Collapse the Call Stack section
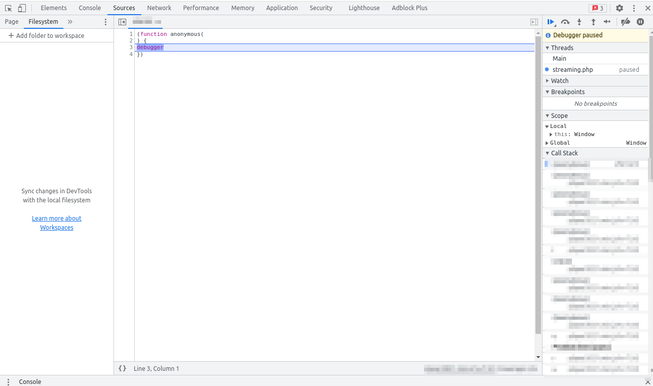The width and height of the screenshot is (653, 386). pos(564,153)
